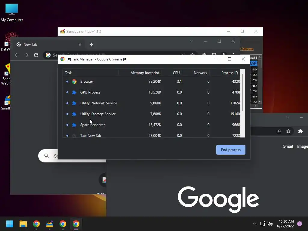
Task: Reload the page in the New Tab Chrome window
Action: (36, 55)
